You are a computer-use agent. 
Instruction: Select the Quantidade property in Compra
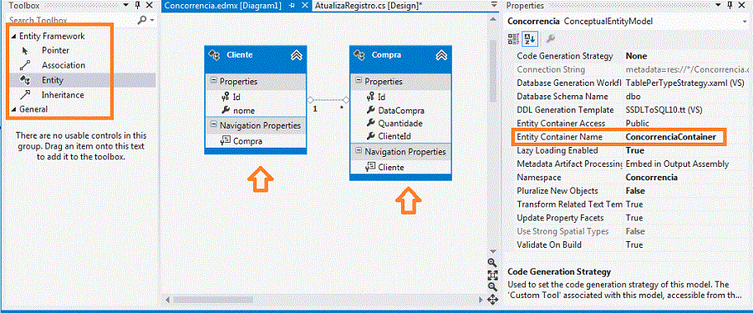pyautogui.click(x=400, y=124)
